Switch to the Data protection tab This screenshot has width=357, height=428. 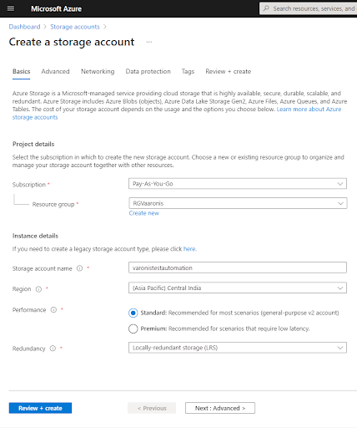click(148, 72)
